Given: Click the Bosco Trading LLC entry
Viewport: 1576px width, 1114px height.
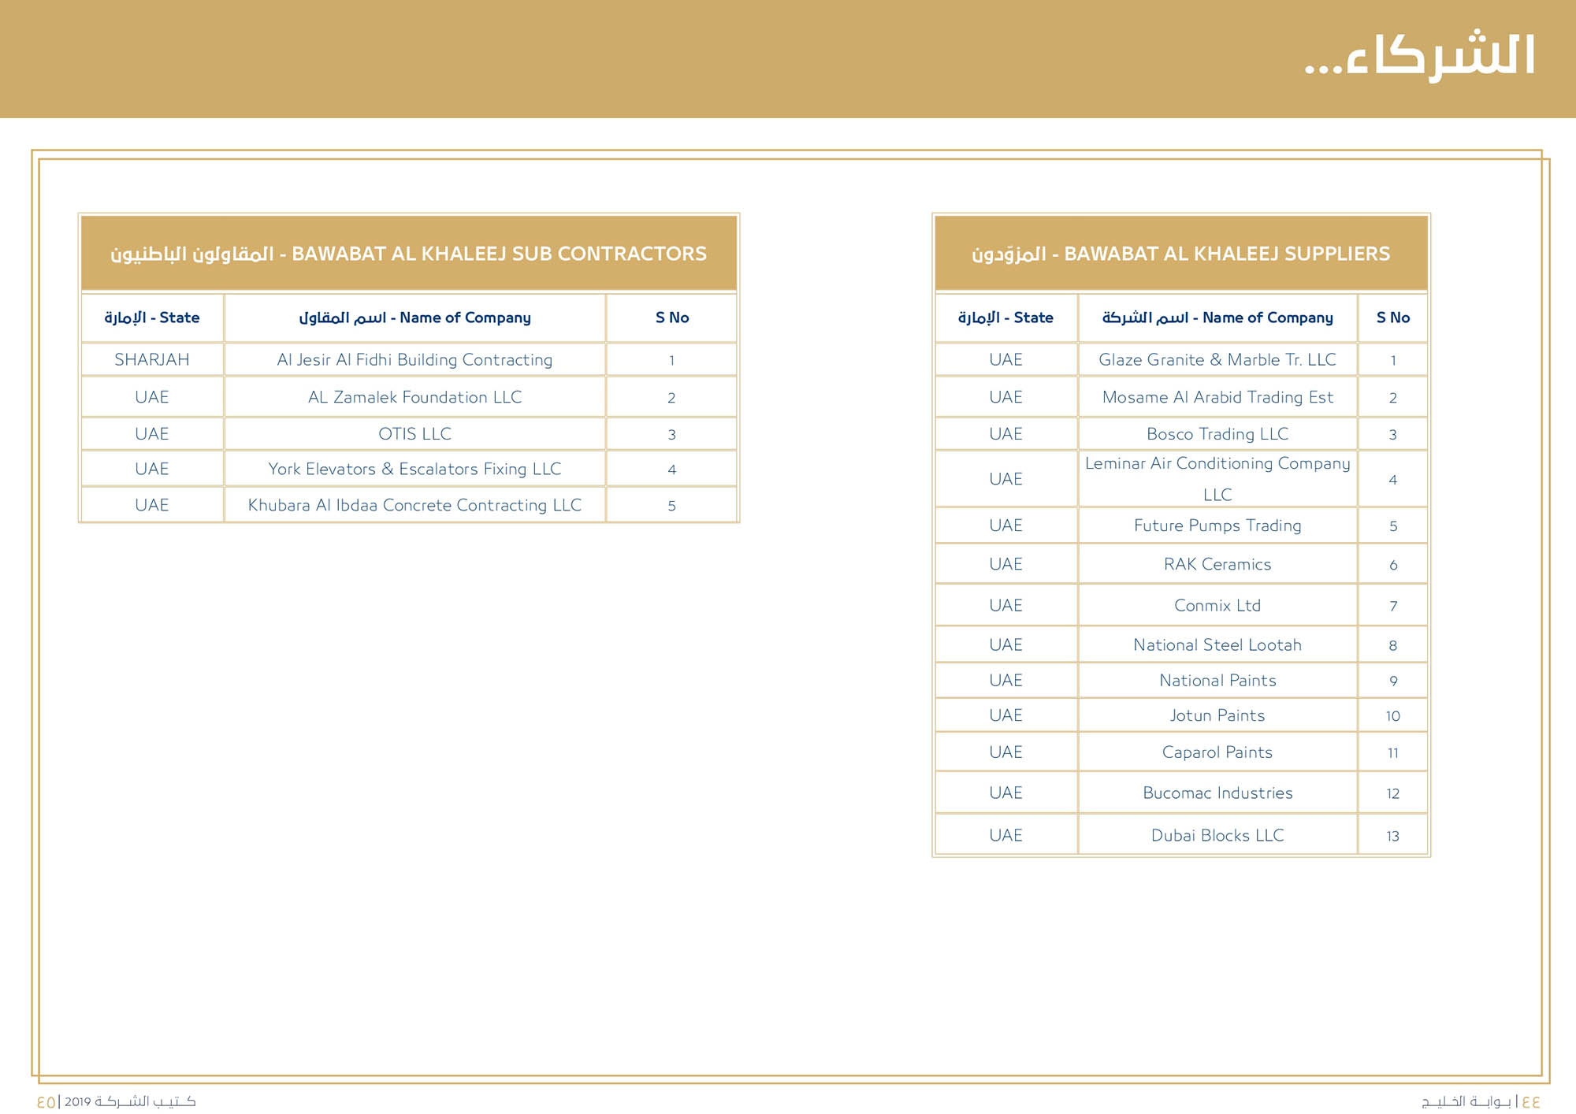Looking at the screenshot, I should click(x=1217, y=434).
